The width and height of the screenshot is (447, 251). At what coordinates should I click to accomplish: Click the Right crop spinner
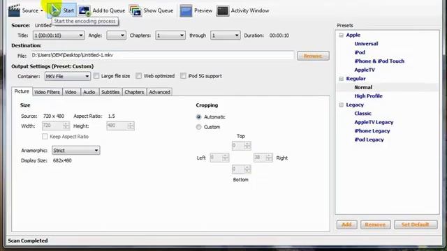click(x=263, y=158)
